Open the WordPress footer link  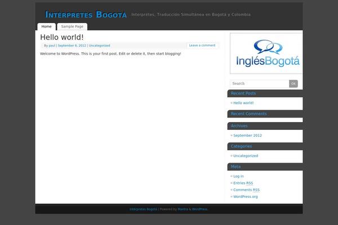199,209
